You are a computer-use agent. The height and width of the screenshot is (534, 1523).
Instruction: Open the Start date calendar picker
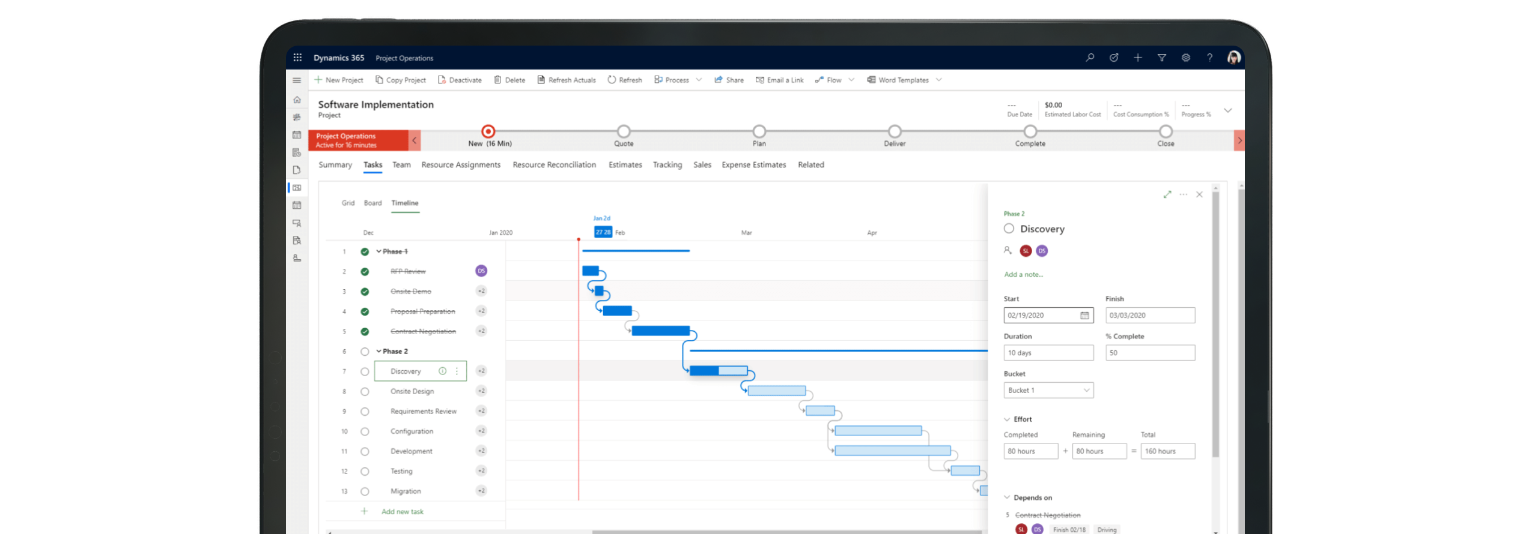pyautogui.click(x=1084, y=316)
